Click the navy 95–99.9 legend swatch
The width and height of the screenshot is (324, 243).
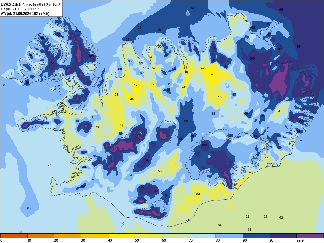pos(283,236)
